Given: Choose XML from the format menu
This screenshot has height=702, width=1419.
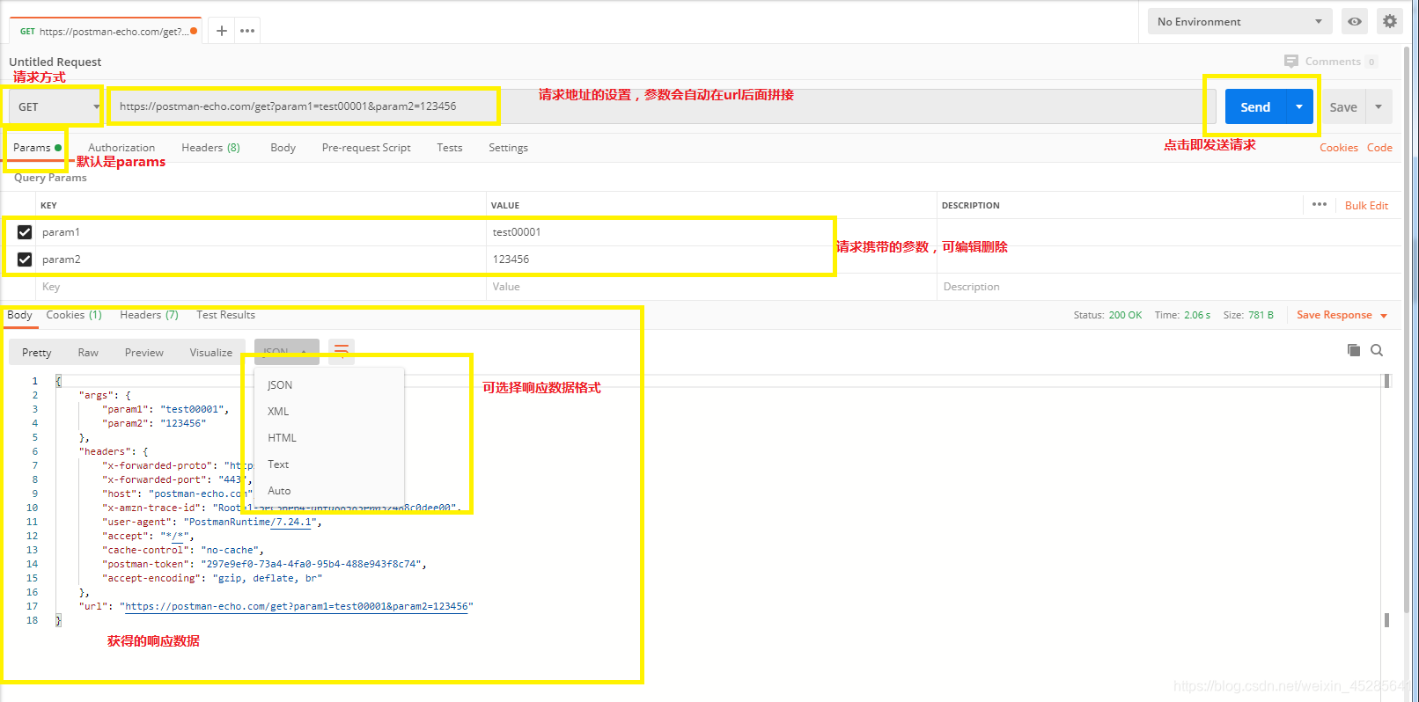Looking at the screenshot, I should click(329, 412).
